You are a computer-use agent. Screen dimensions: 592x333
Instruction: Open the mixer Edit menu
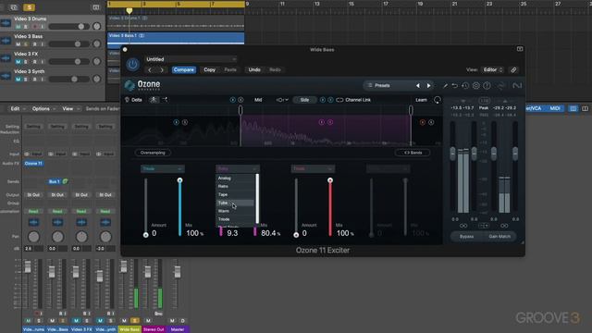tap(18, 109)
